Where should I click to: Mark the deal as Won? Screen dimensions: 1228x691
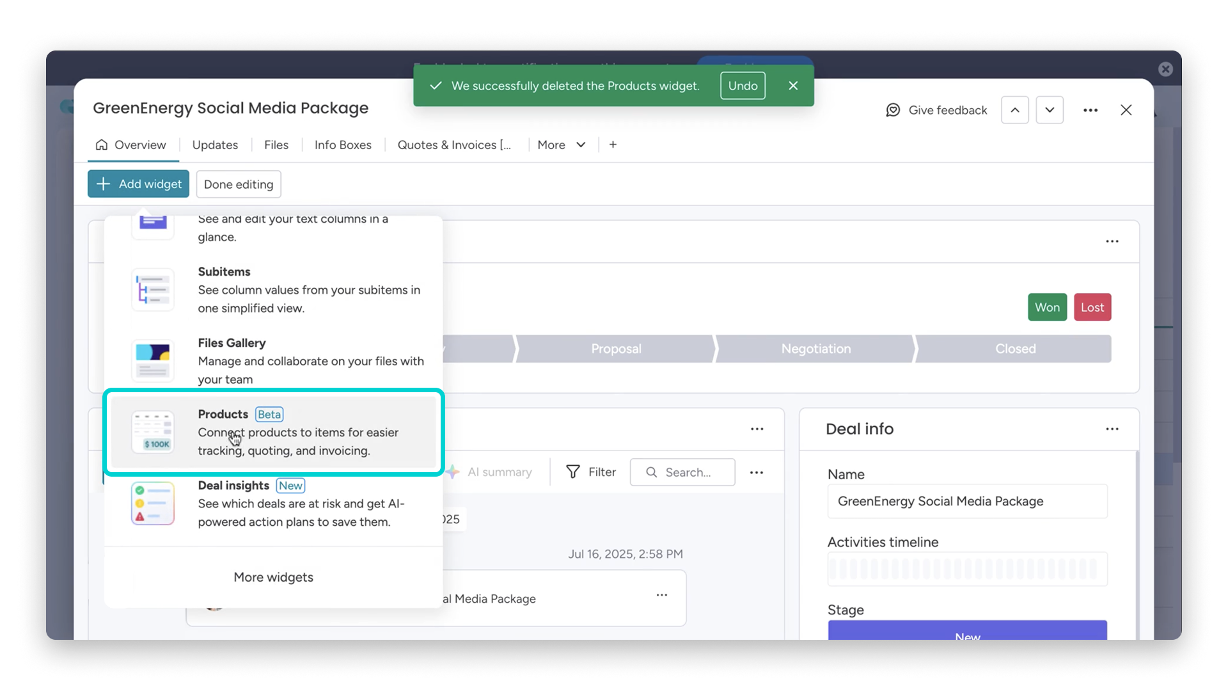[1047, 307]
